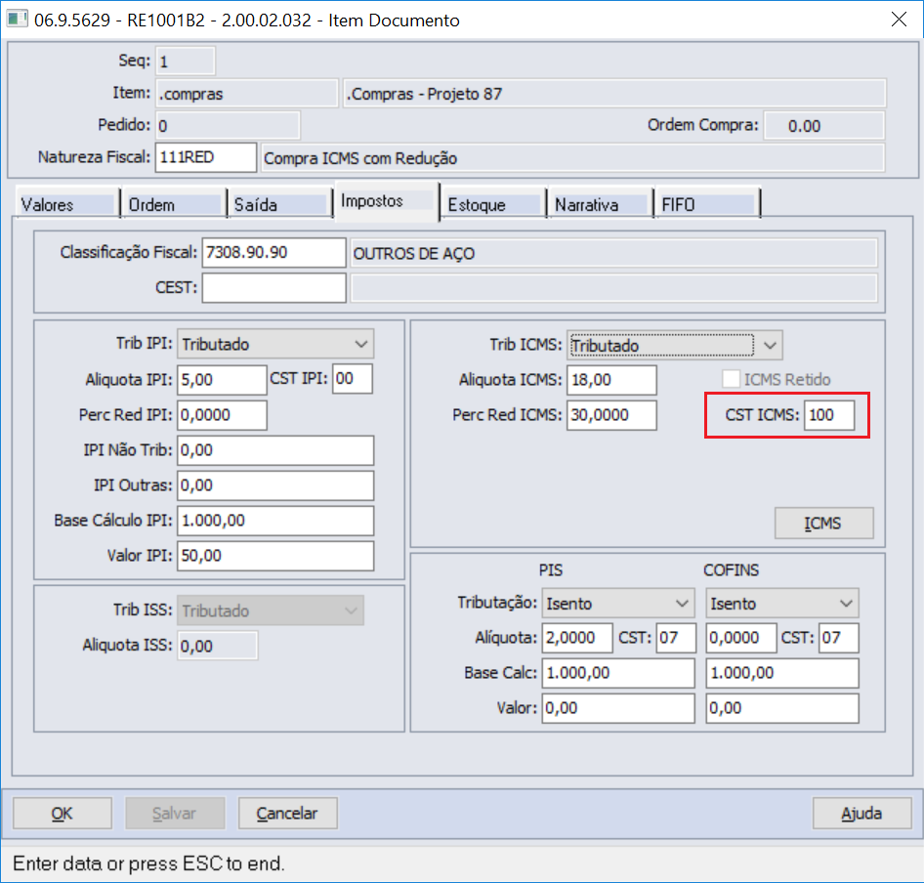Viewport: 924px width, 883px height.
Task: Close the Item Documento window
Action: click(x=899, y=20)
